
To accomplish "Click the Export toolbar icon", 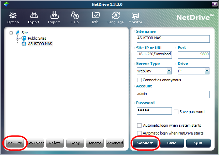I will click(x=34, y=15).
